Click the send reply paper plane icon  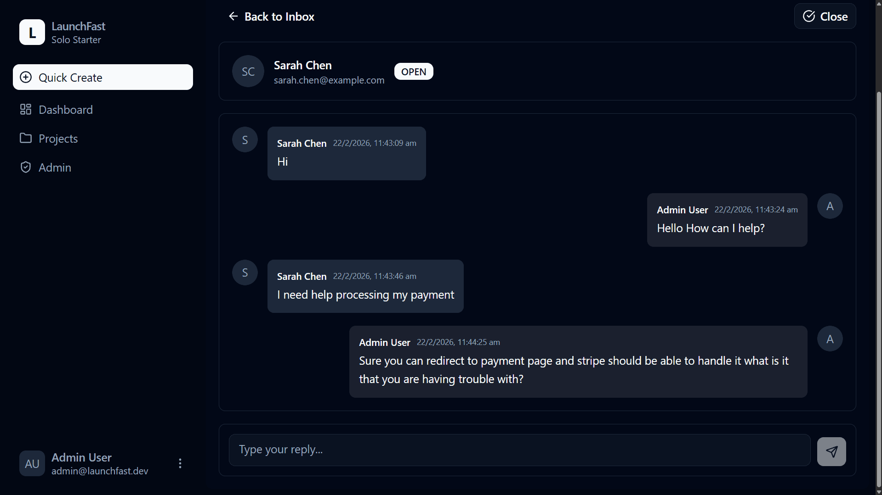click(x=831, y=451)
